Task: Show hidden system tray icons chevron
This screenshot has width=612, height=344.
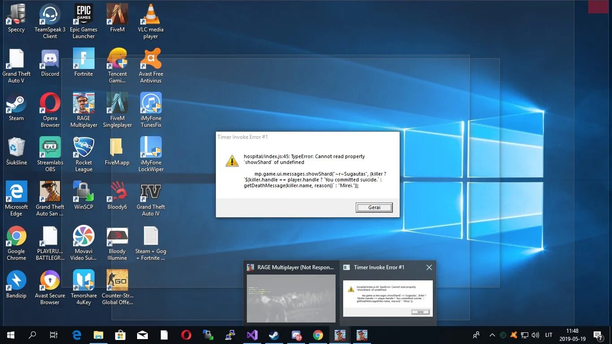Action: [492, 335]
